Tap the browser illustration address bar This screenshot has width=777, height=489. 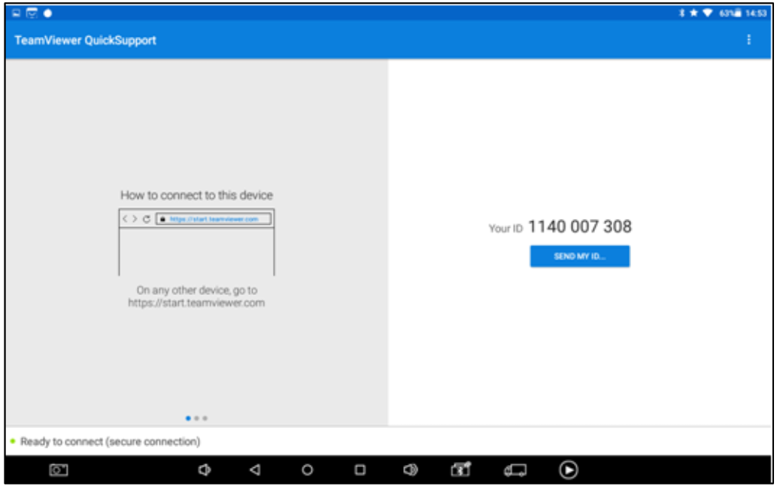pos(214,219)
